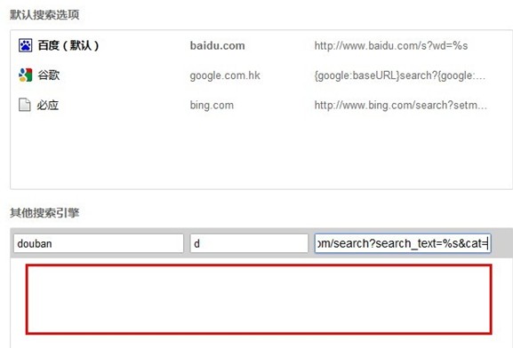The height and width of the screenshot is (348, 513).
Task: Click the {google:baseURL}search URL text
Action: pyautogui.click(x=400, y=75)
